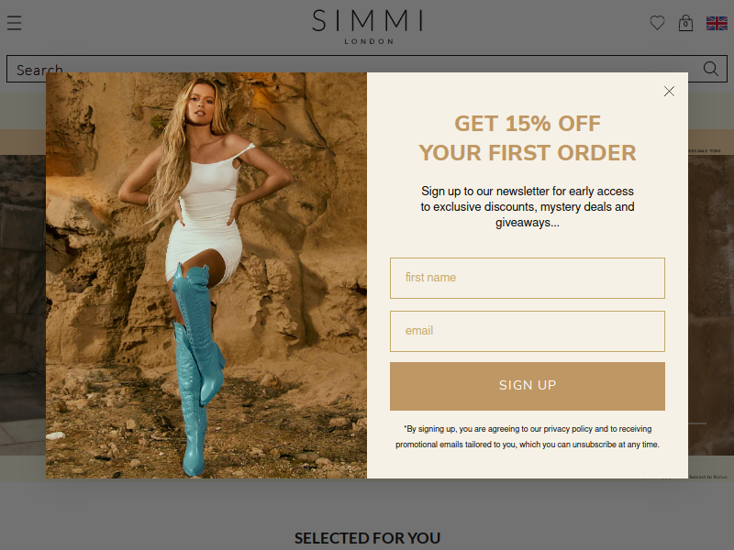The height and width of the screenshot is (550, 734).
Task: Click the email input field
Action: click(x=527, y=331)
